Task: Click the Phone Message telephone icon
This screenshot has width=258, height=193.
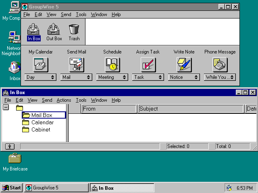Action: pyautogui.click(x=220, y=65)
